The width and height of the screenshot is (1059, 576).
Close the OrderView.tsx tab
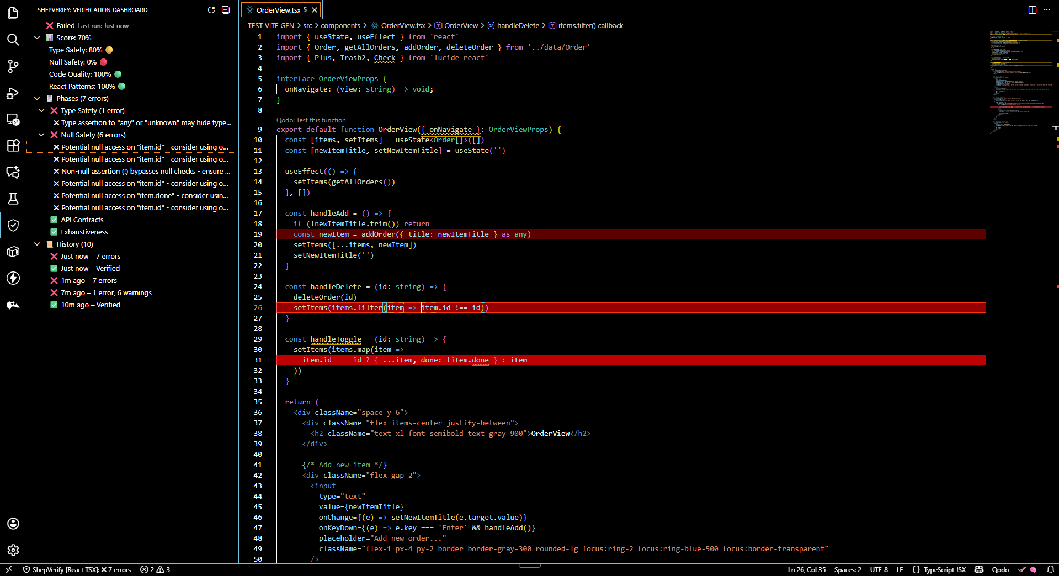pyautogui.click(x=315, y=10)
